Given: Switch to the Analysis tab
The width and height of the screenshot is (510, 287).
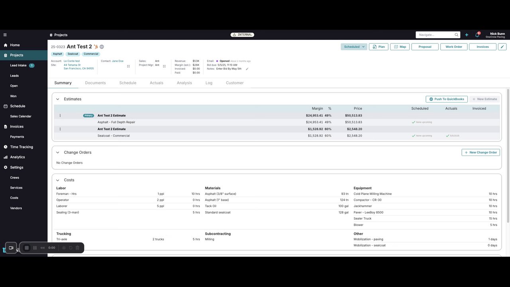Looking at the screenshot, I should [184, 83].
